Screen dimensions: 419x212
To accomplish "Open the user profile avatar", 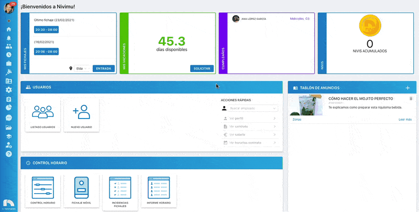I will click(8, 8).
